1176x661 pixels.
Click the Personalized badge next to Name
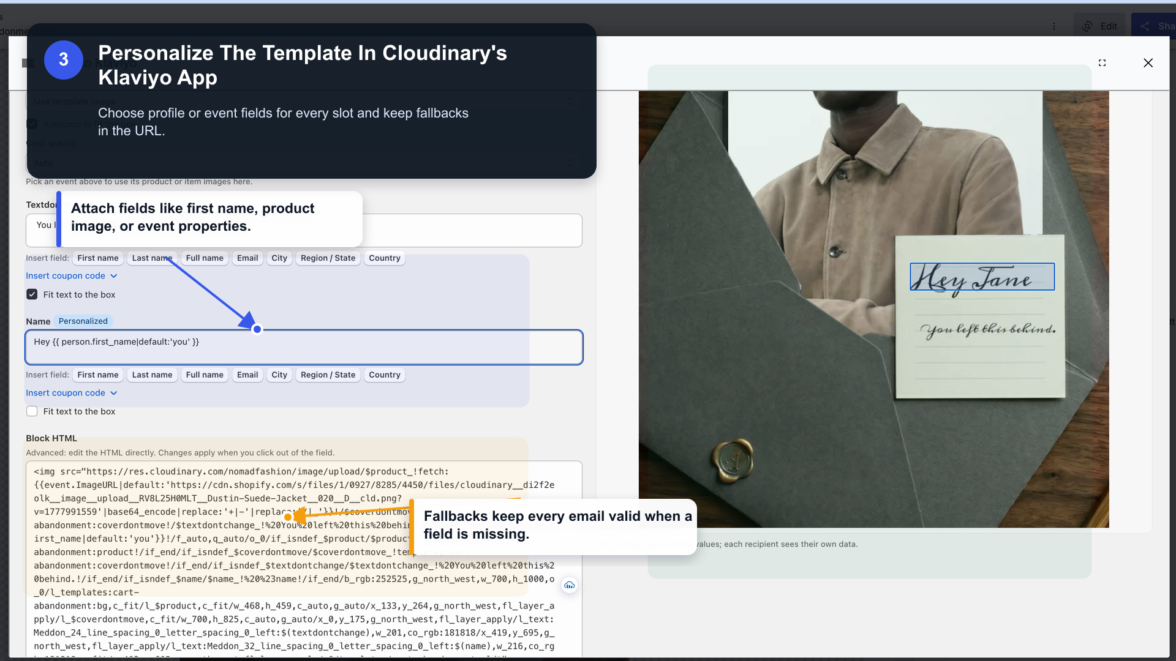(83, 321)
